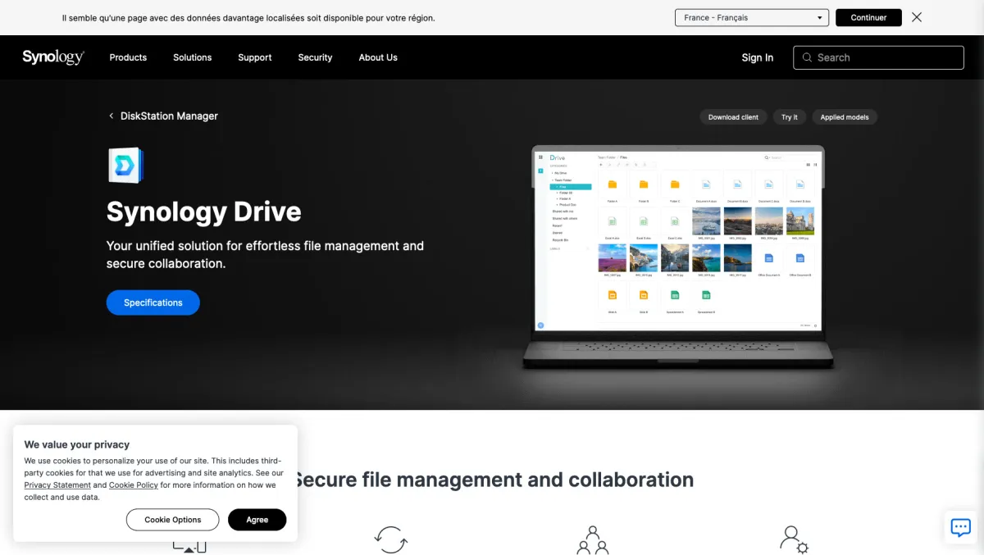Click the sync arrows feature icon

[x=391, y=539]
